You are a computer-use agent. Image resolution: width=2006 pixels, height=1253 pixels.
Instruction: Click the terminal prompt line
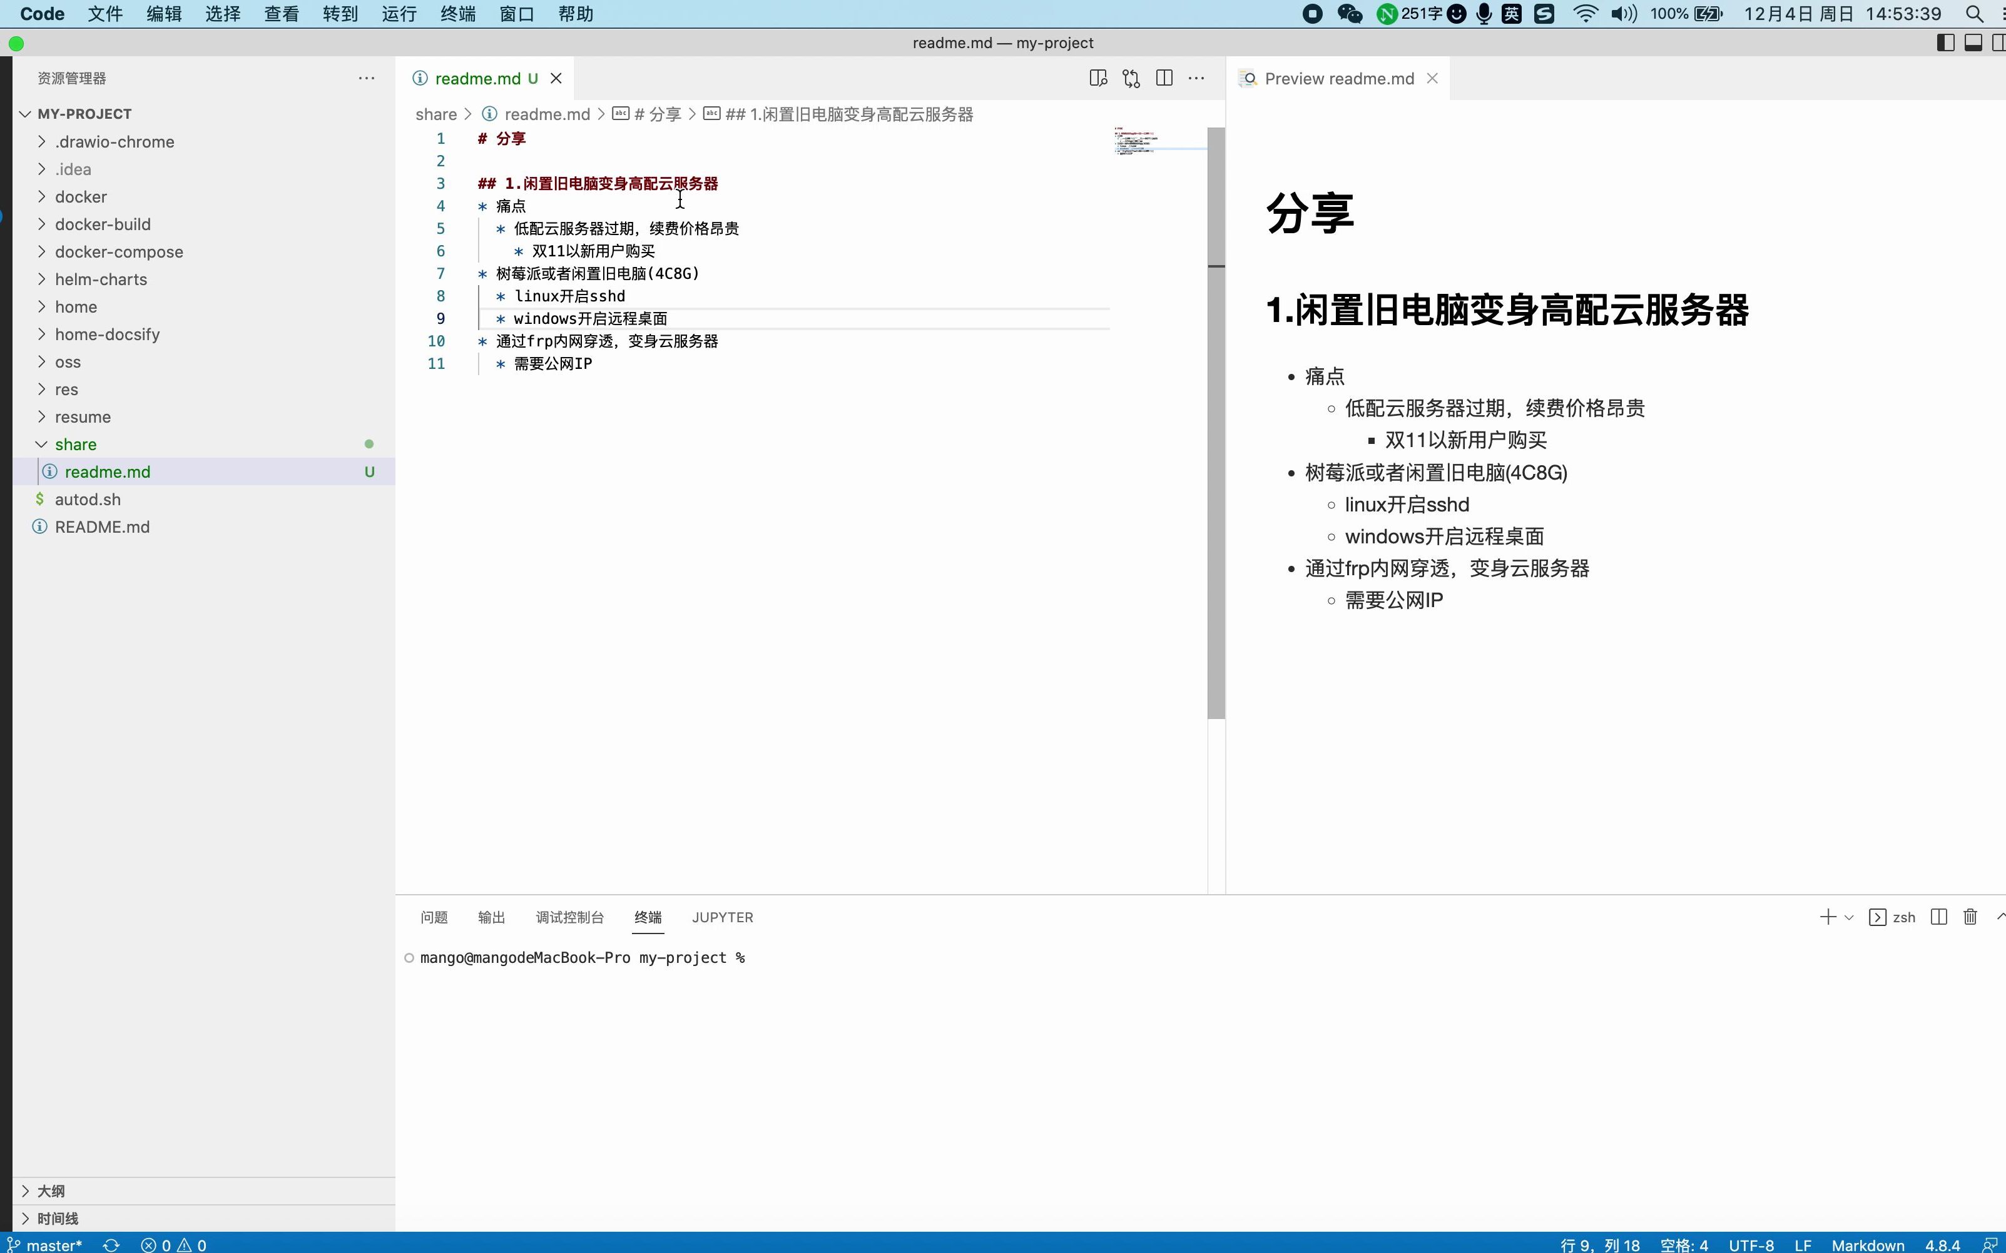pos(582,957)
